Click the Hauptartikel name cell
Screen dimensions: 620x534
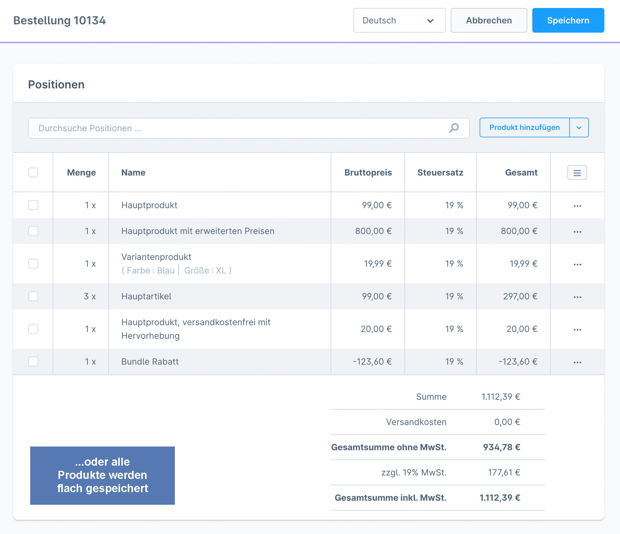[x=146, y=296]
